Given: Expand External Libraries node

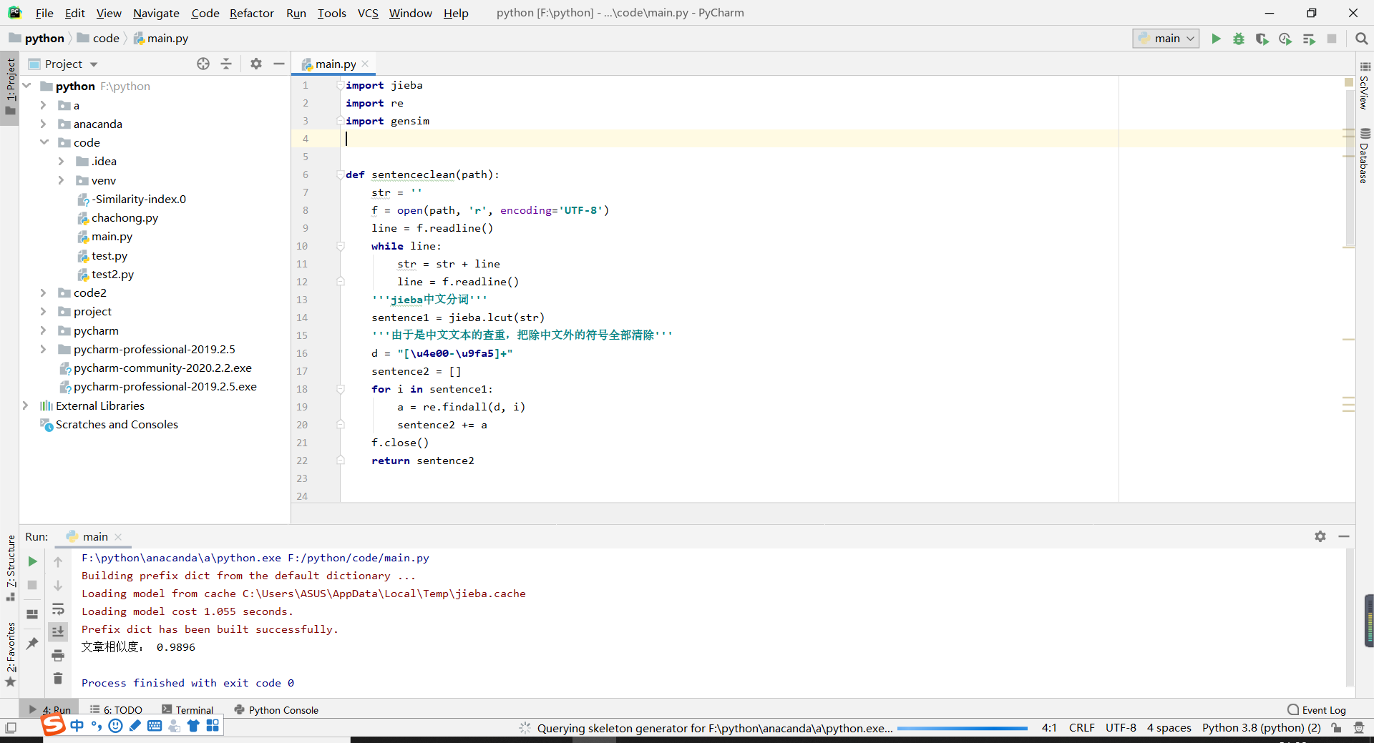Looking at the screenshot, I should 26,405.
